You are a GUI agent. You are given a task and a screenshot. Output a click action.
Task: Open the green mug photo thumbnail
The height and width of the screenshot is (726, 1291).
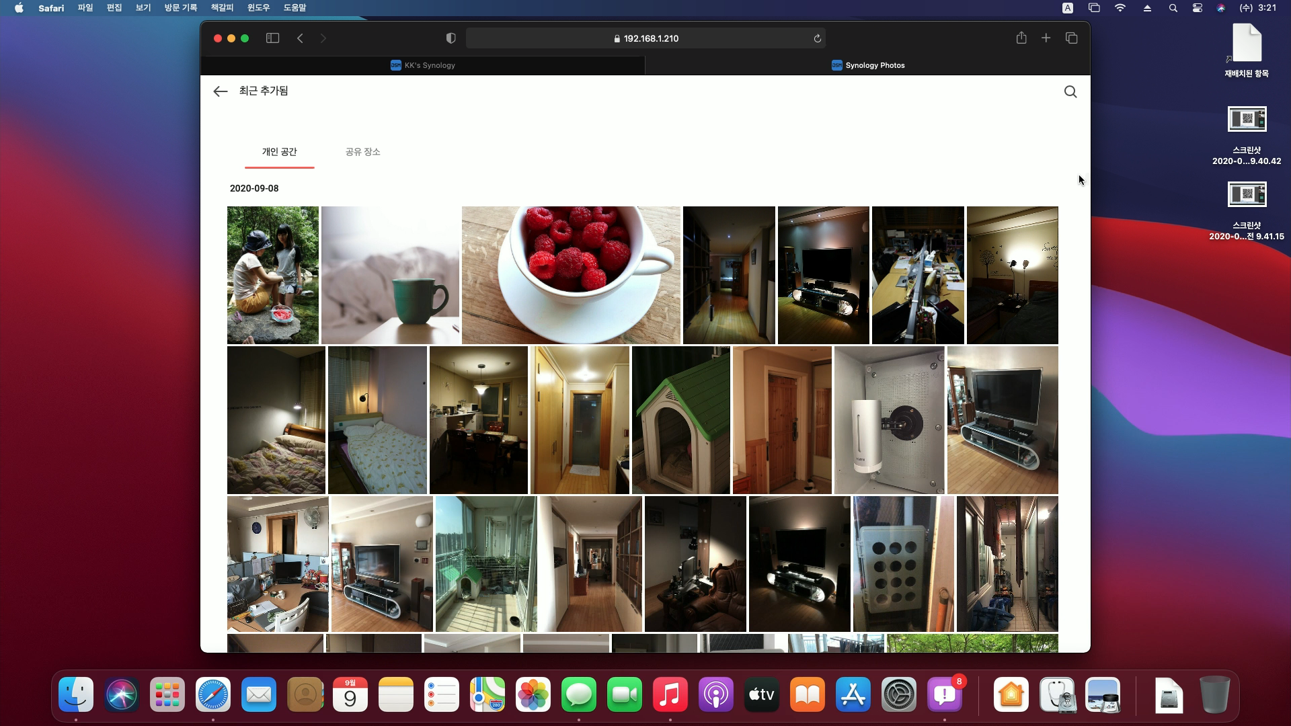click(x=390, y=275)
